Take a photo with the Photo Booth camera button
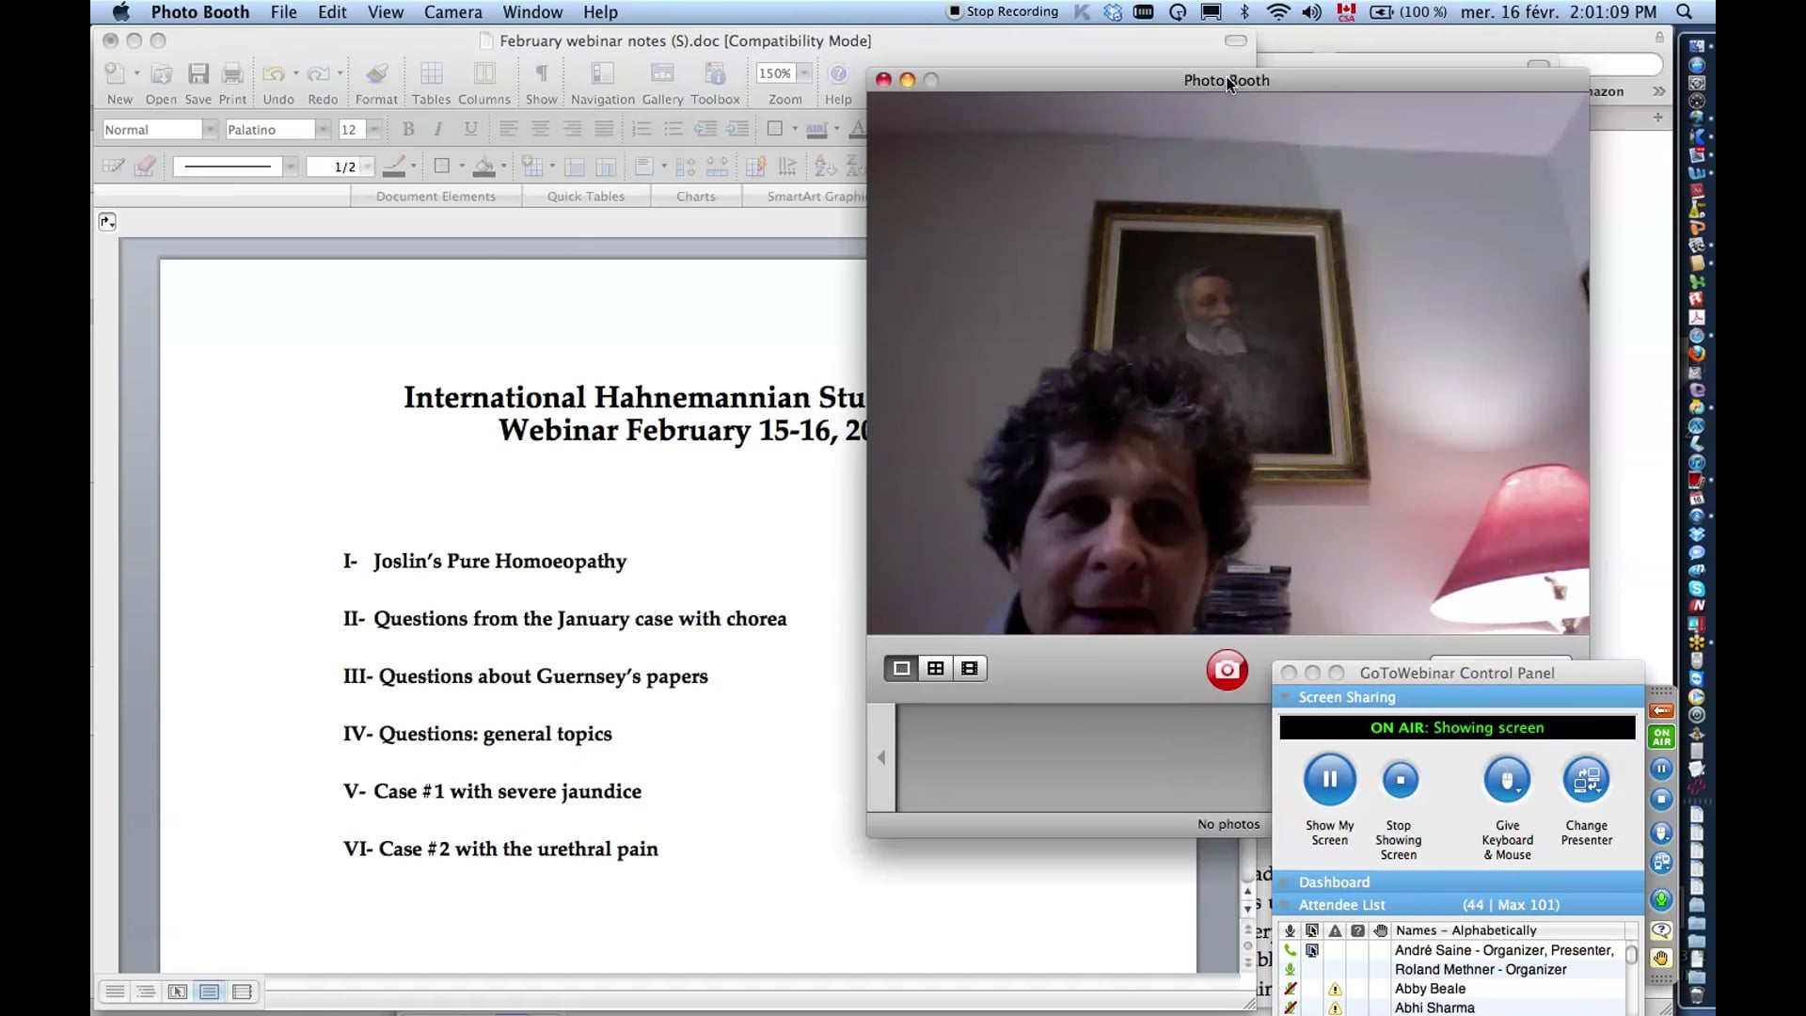Image resolution: width=1806 pixels, height=1016 pixels. coord(1226,670)
